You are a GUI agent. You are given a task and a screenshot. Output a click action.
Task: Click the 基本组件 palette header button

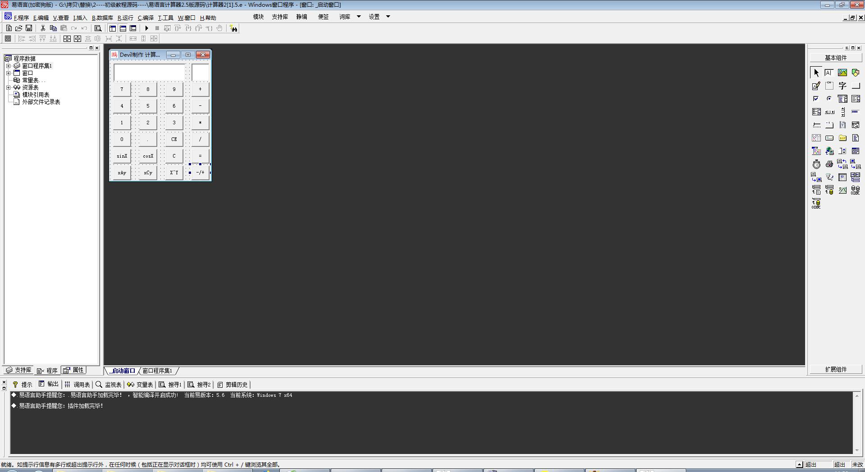point(836,58)
